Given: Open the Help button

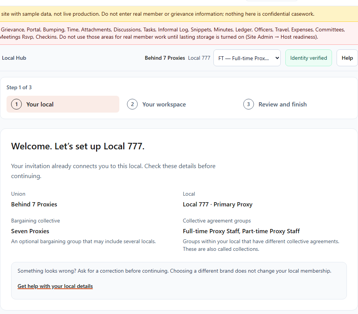Looking at the screenshot, I should [x=347, y=58].
